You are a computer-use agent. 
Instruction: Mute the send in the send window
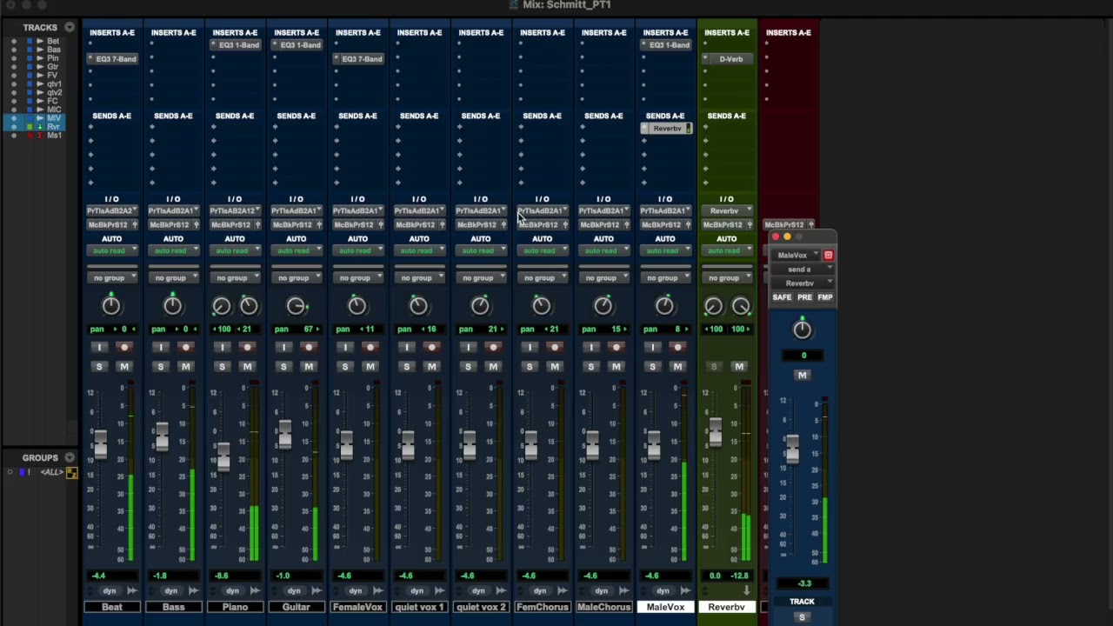point(802,376)
